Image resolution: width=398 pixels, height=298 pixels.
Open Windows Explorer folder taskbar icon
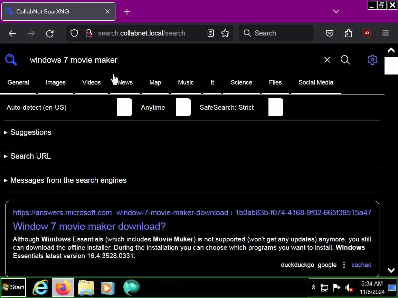86,287
